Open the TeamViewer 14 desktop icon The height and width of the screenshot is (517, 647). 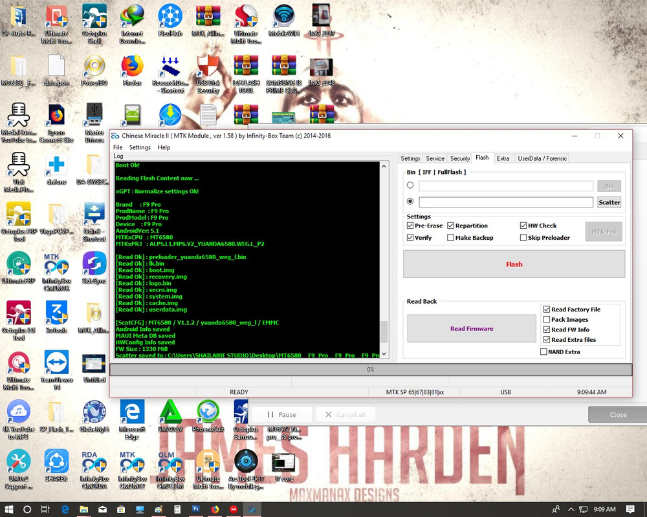coord(56,370)
